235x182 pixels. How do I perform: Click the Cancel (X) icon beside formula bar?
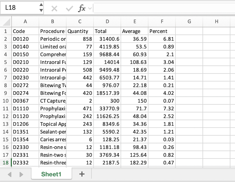[54, 8]
